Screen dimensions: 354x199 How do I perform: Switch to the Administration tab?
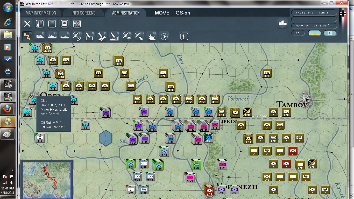[126, 13]
